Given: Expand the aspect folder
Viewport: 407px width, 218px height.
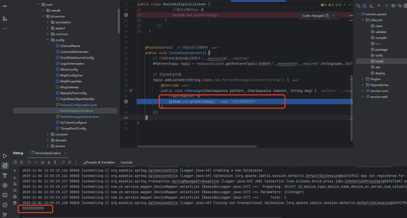Looking at the screenshot, I should [x=48, y=28].
